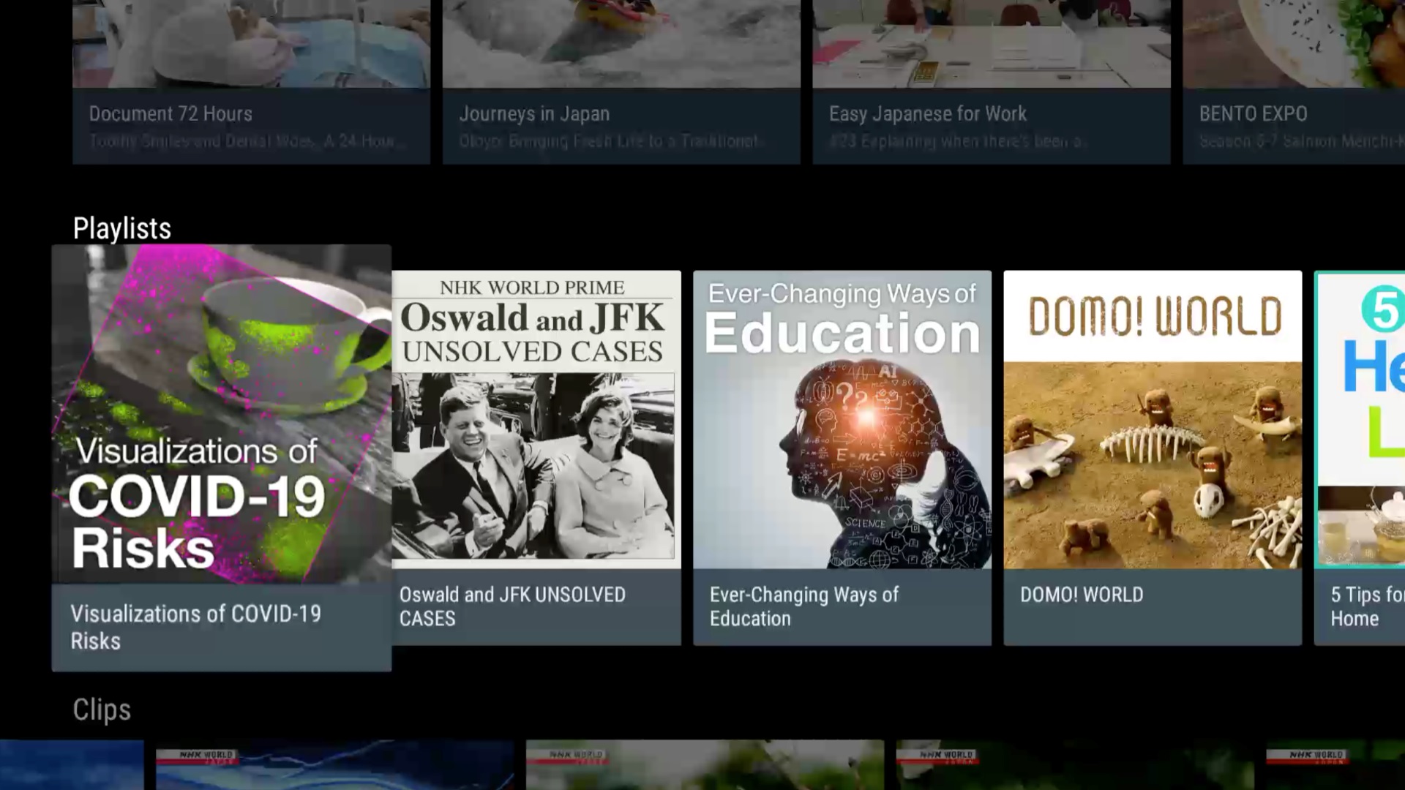
Task: Open Ever-Changing Ways of Education cover image
Action: [x=842, y=419]
